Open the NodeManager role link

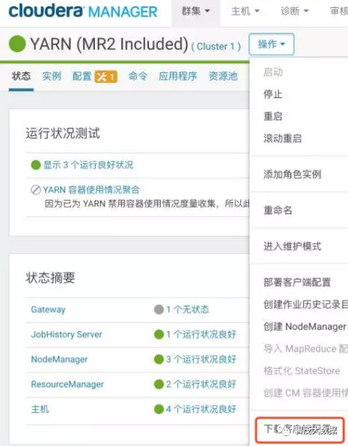point(59,359)
